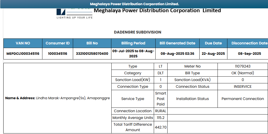This screenshot has width=268, height=134.
Task: Click the large heading Meghalaya Power Distribution Corporation Limited
Action: [x=157, y=11]
